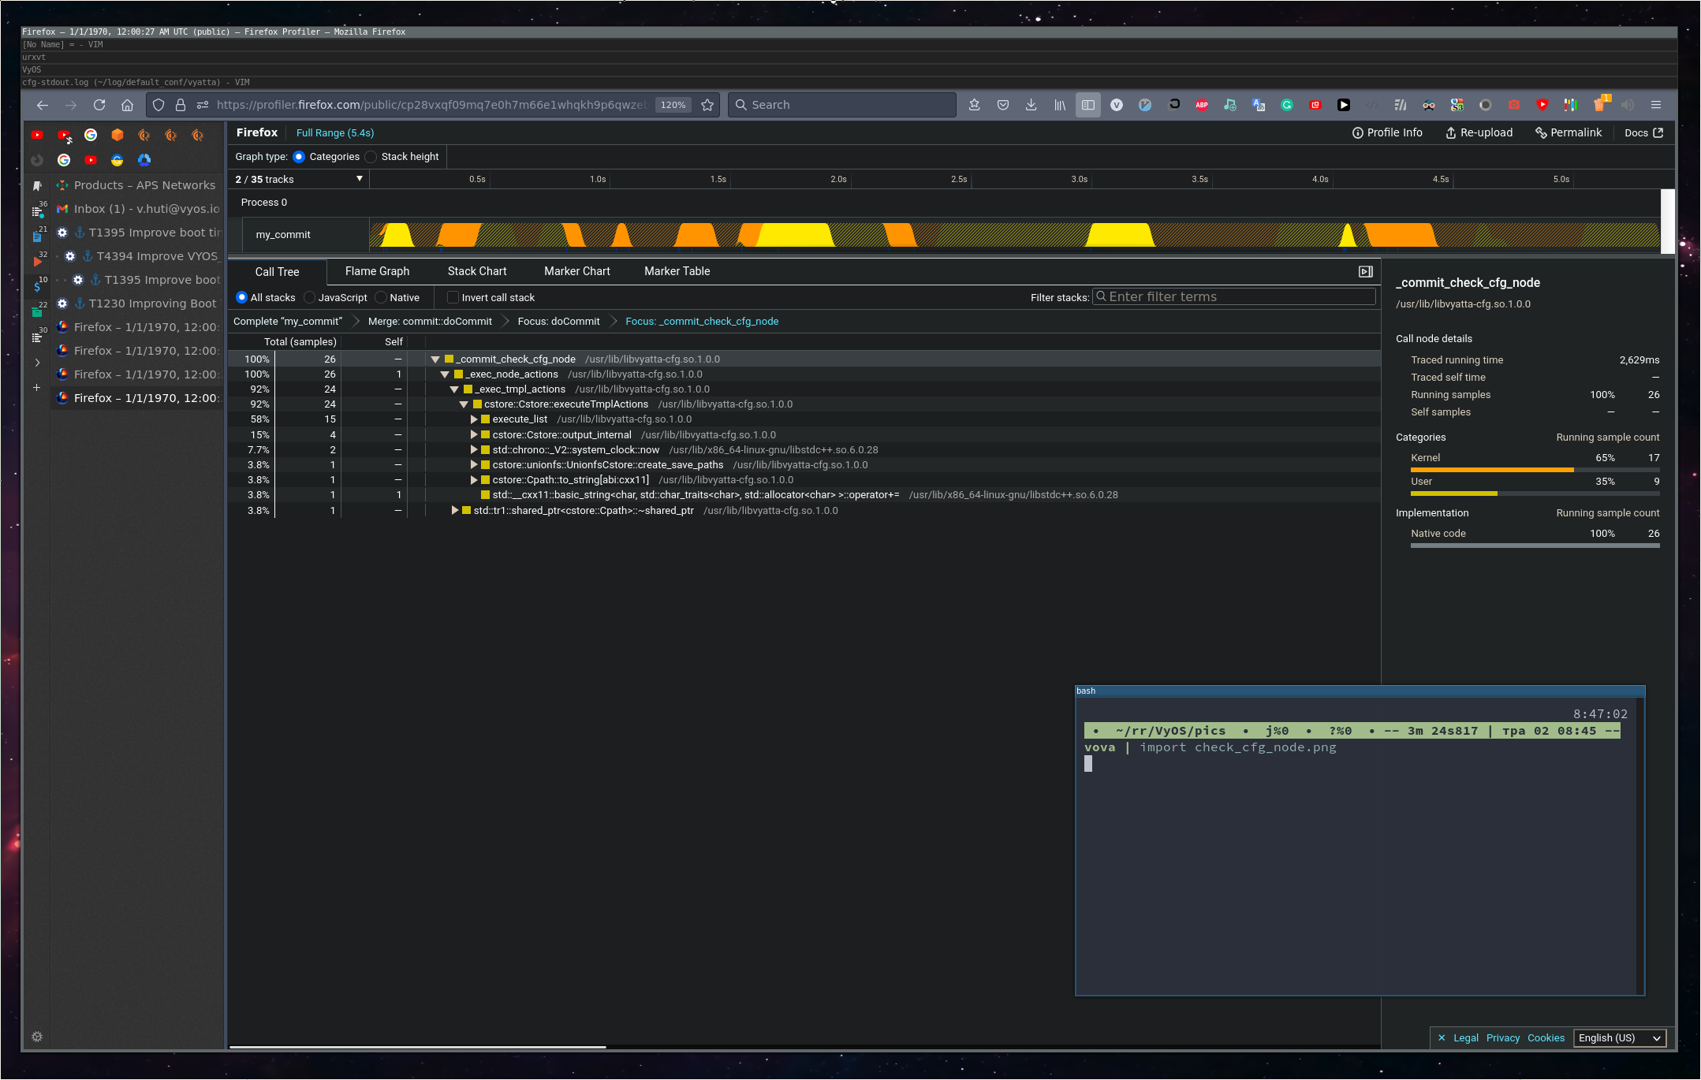This screenshot has height=1080, width=1701.
Task: Open the 2 / 35 tracks dropdown
Action: pos(300,179)
